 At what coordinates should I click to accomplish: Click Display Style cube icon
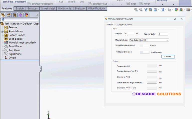(162, 10)
